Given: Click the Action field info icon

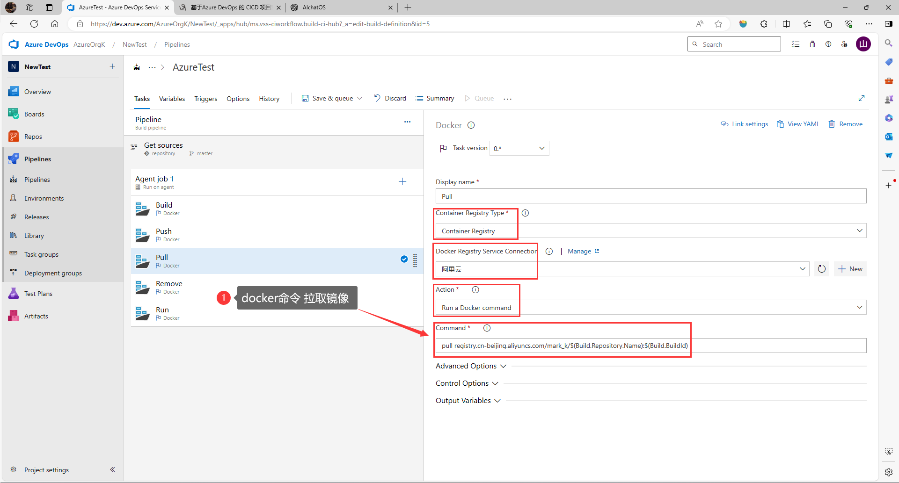Looking at the screenshot, I should coord(475,289).
